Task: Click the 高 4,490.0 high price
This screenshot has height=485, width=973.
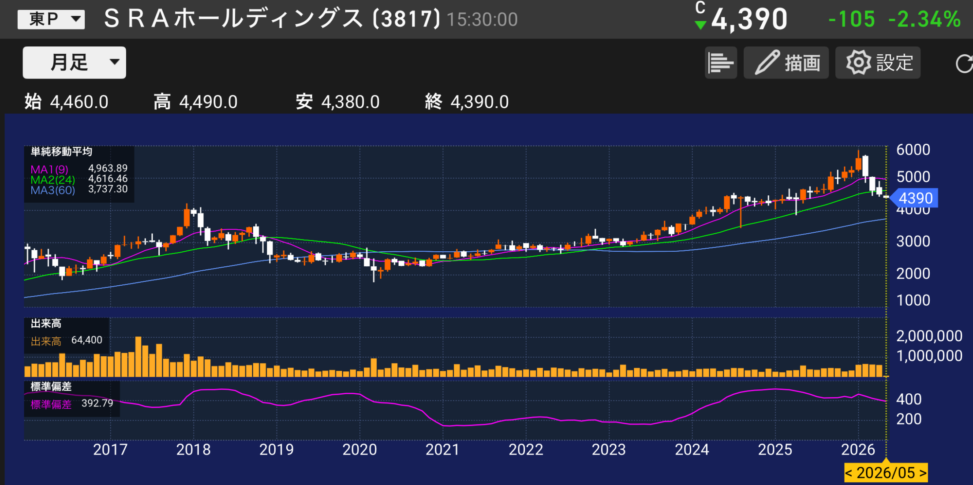Action: click(195, 102)
